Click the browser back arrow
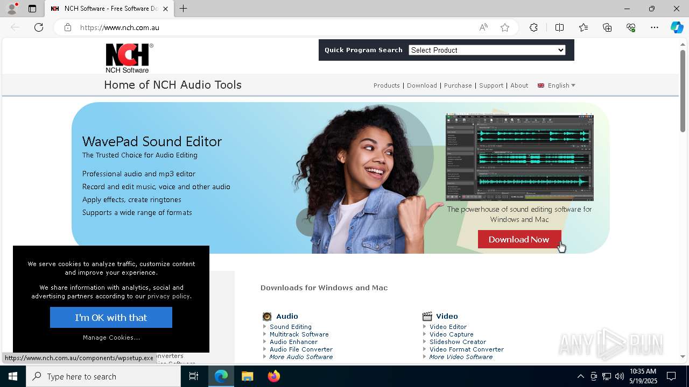 [15, 27]
